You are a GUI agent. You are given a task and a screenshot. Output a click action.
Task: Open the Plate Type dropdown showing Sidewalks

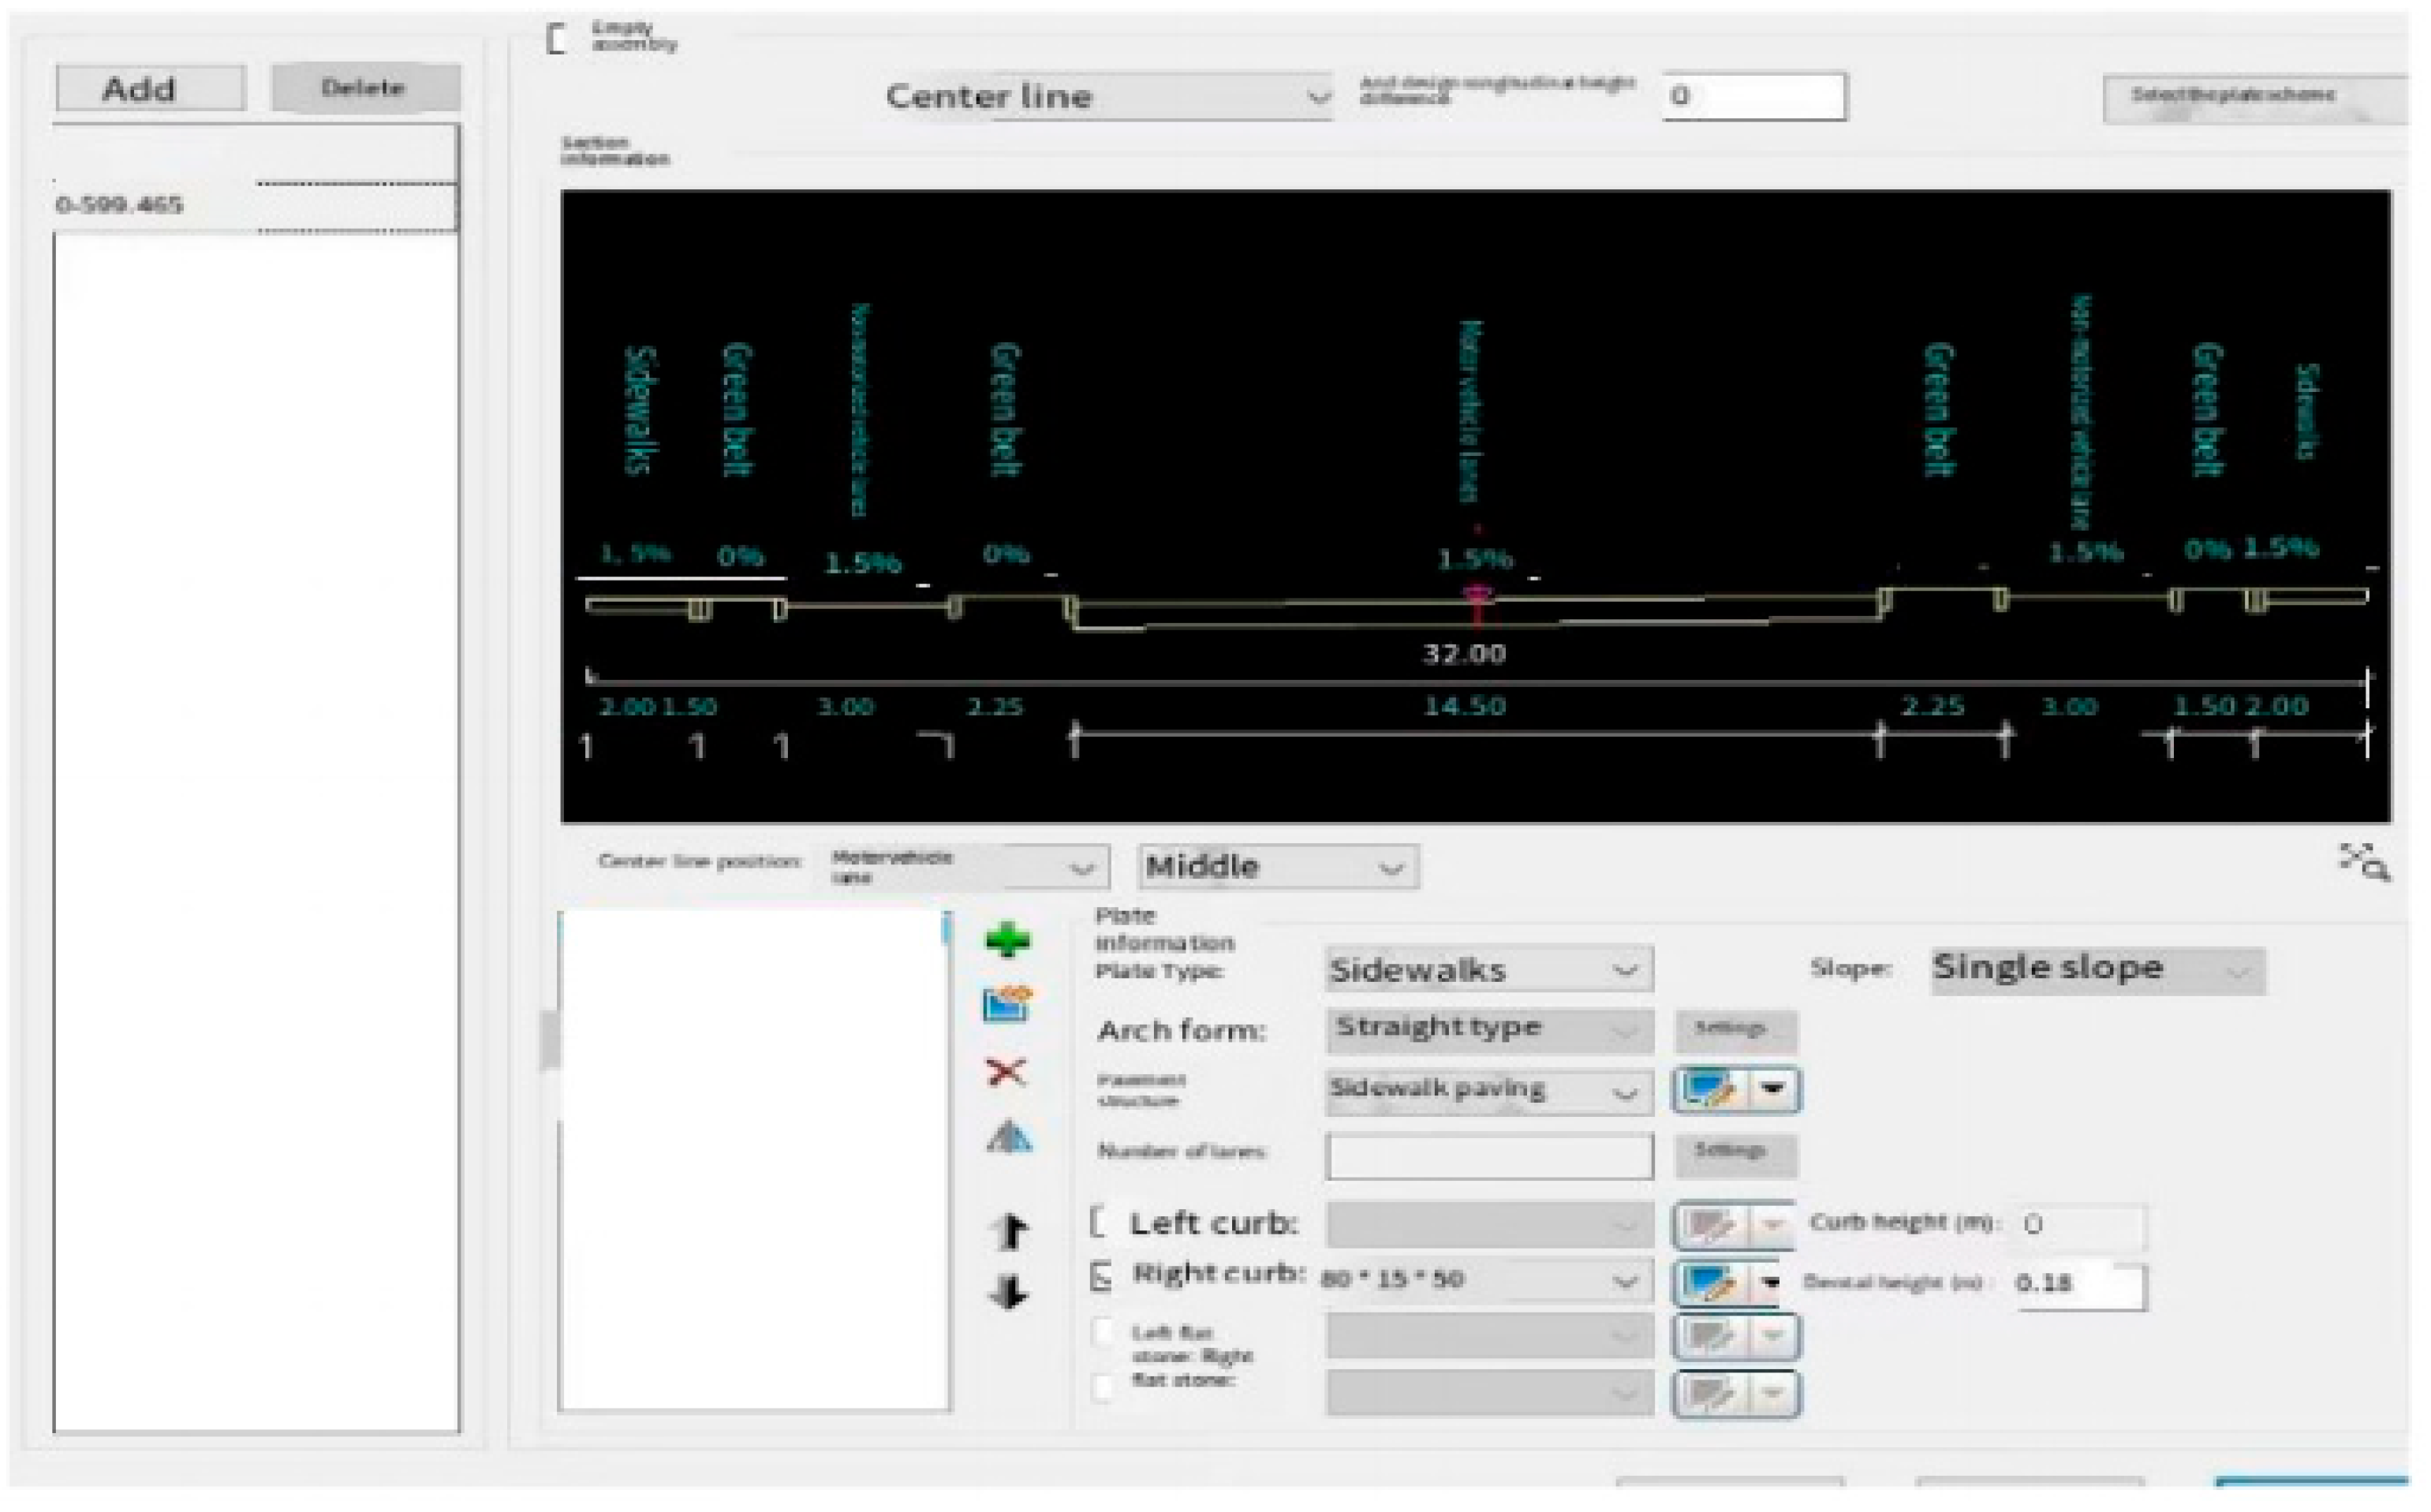[x=1488, y=970]
